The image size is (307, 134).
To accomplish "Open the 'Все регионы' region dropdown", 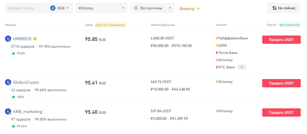I will (x=152, y=8).
